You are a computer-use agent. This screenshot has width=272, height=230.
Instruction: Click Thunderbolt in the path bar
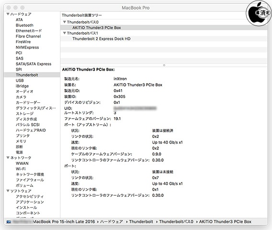141,222
